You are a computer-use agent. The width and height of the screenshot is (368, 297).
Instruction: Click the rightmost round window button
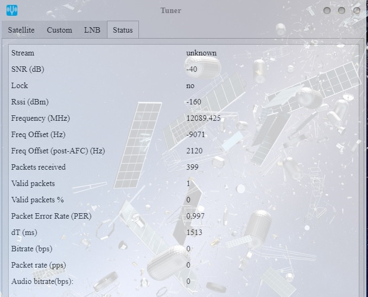[x=357, y=10]
